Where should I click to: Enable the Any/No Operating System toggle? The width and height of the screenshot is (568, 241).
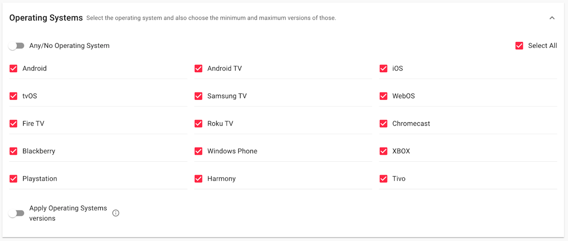pyautogui.click(x=16, y=46)
